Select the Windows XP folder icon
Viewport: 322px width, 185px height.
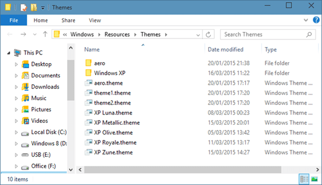click(x=88, y=73)
